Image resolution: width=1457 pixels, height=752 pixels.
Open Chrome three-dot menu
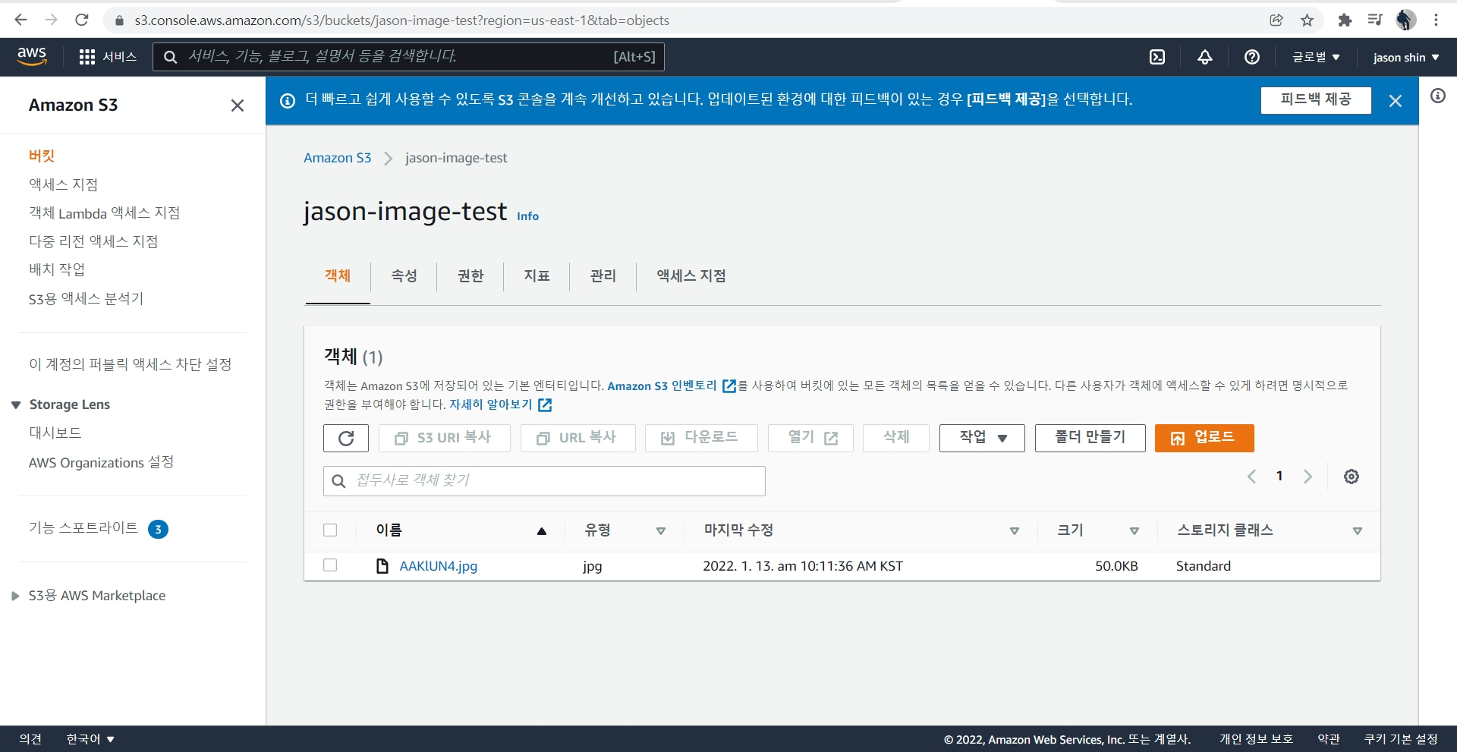[1436, 20]
